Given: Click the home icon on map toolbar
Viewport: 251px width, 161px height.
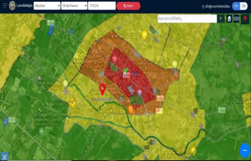Looking at the screenshot, I should tap(229, 19).
